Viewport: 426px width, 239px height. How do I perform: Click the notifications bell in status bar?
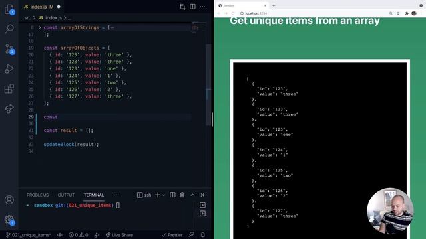(202, 234)
